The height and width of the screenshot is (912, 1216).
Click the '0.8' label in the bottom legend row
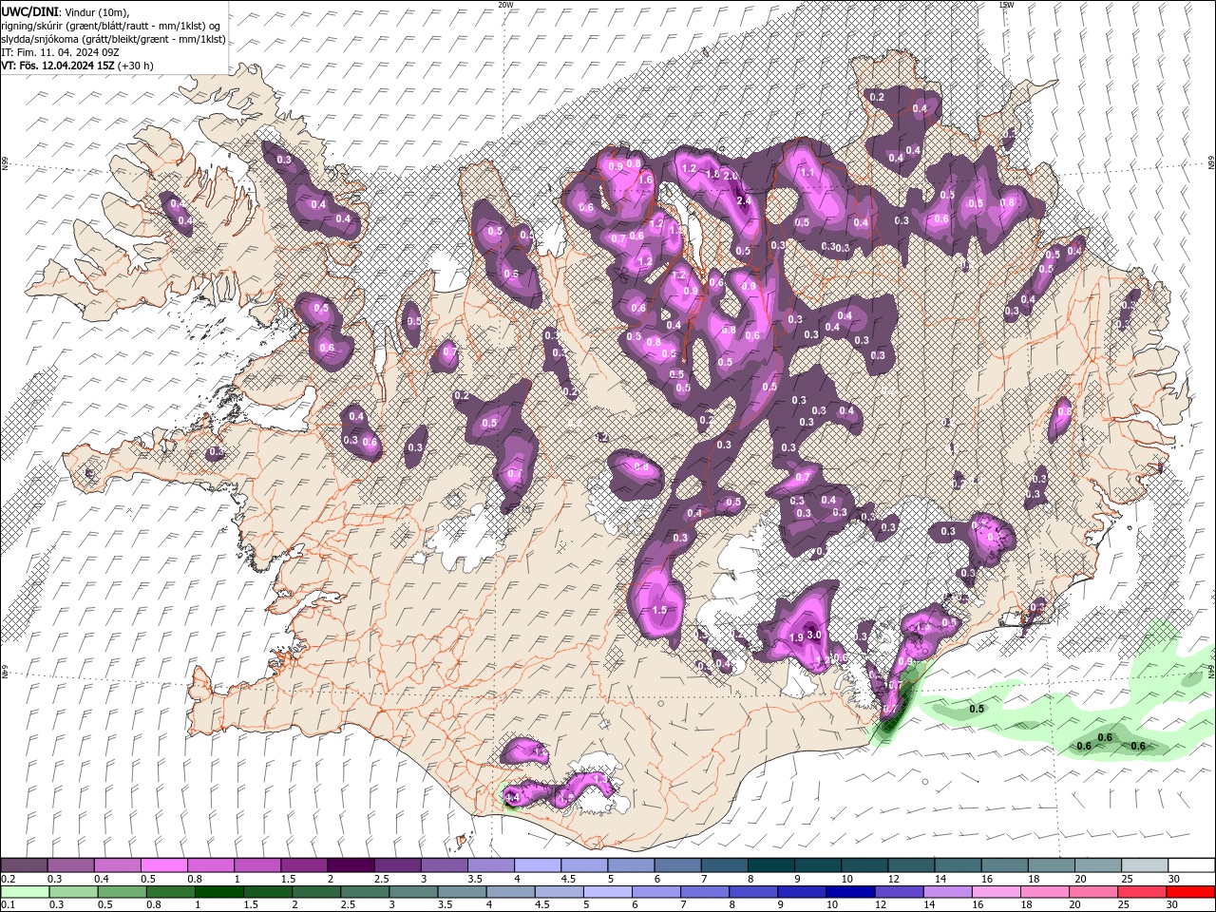154,904
